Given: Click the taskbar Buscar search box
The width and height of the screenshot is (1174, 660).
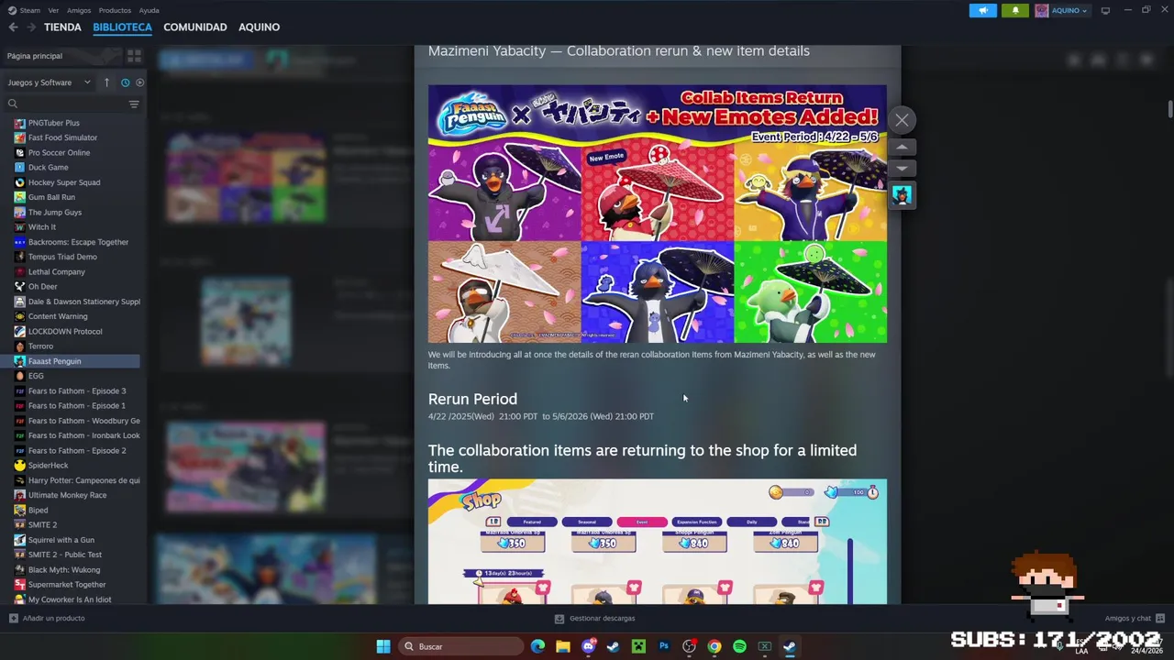Looking at the screenshot, I should pyautogui.click(x=462, y=646).
